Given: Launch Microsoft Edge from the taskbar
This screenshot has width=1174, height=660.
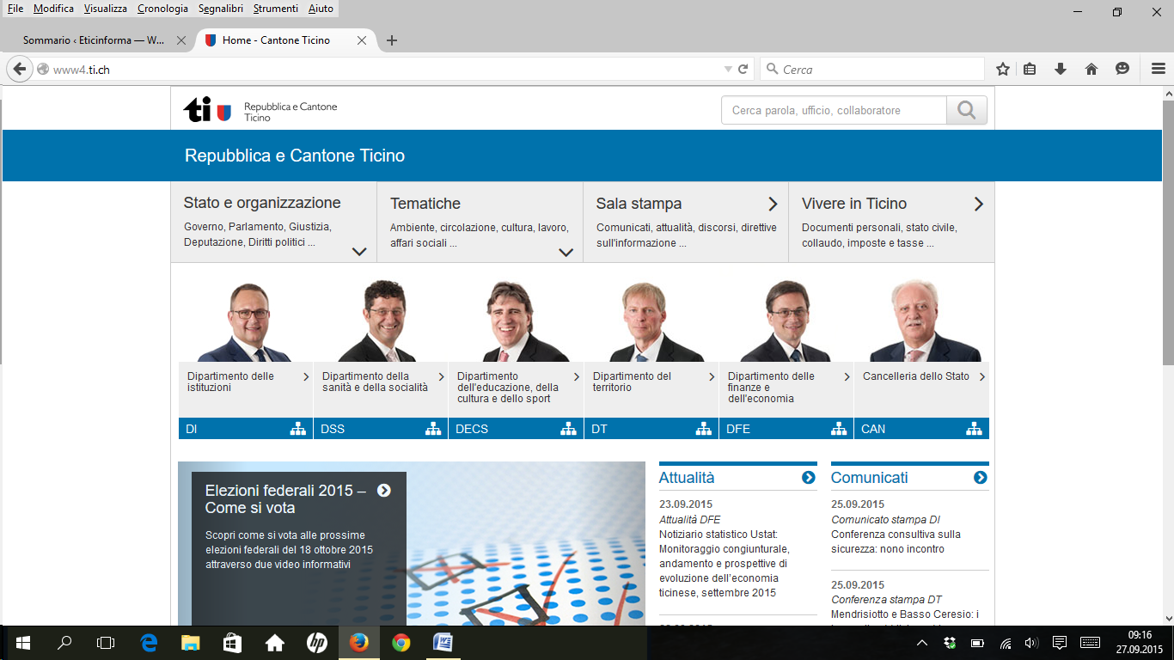Looking at the screenshot, I should point(150,643).
